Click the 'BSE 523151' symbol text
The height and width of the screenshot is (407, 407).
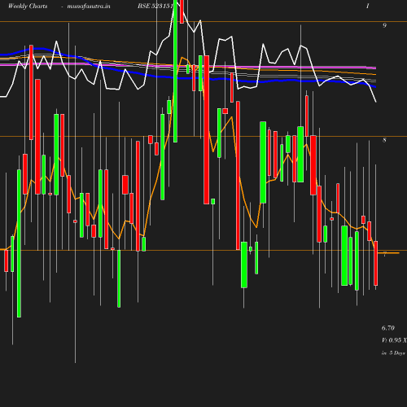(155, 6)
